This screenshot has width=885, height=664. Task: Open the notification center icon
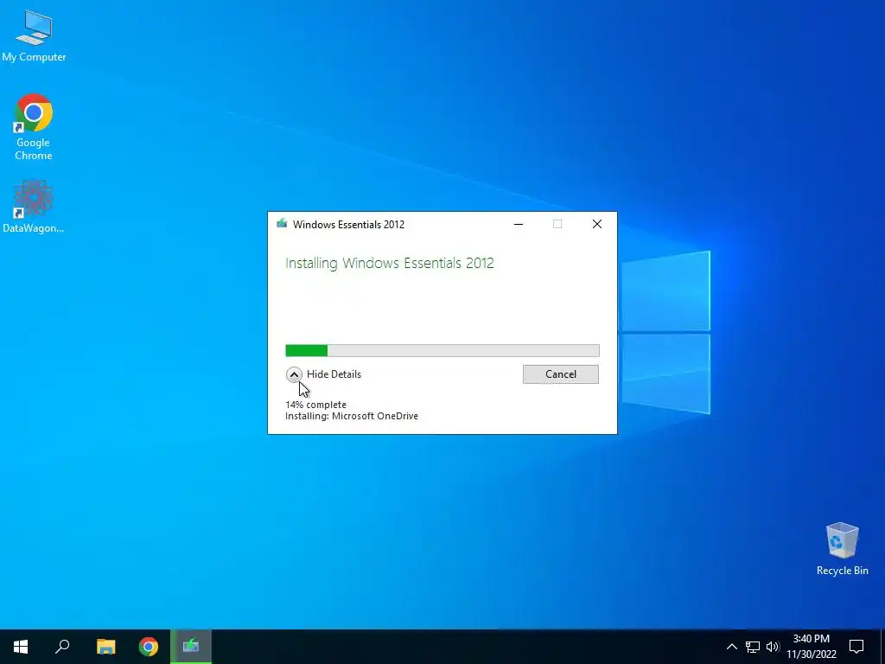pos(856,647)
